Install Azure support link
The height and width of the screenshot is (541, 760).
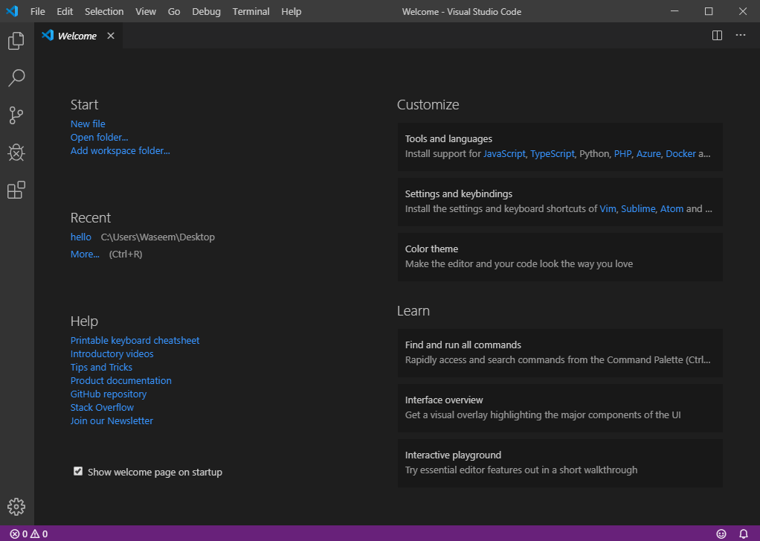pos(648,153)
